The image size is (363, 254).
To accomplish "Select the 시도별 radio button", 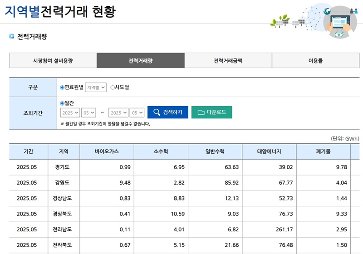I will 113,88.
